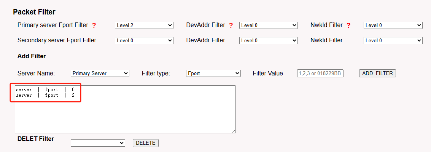Open primary row DevAddr Filter level dropdown

pyautogui.click(x=269, y=25)
